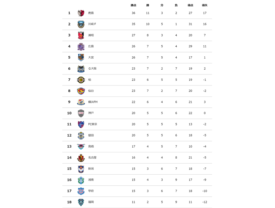This screenshot has height=208, width=275.
Task: Click the 勝点 points column header
Action: (x=133, y=5)
